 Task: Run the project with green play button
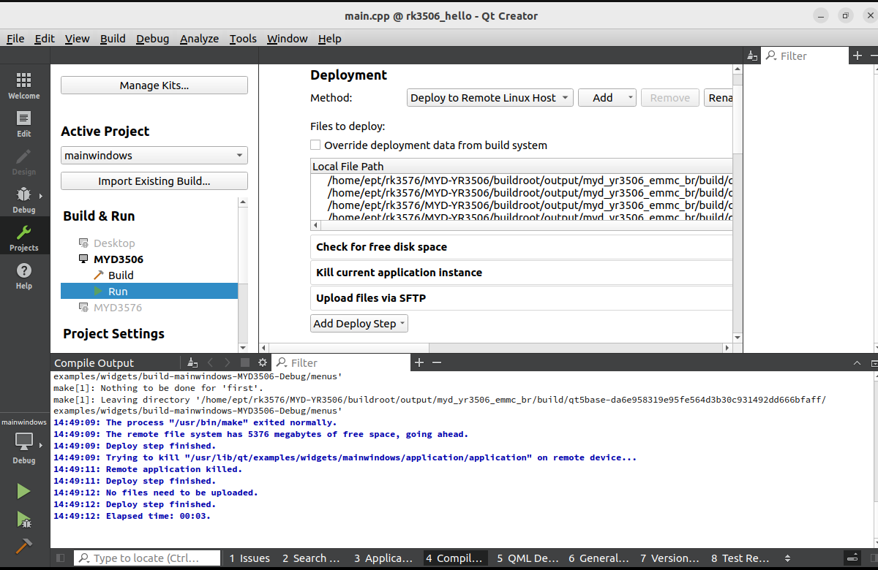(x=24, y=491)
